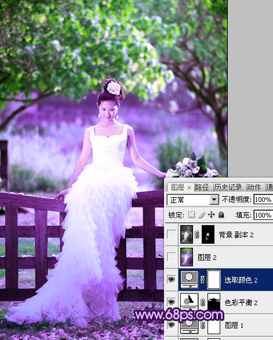Hide the 色彩平衡 2 layer
This screenshot has width=273, height=340.
click(172, 302)
